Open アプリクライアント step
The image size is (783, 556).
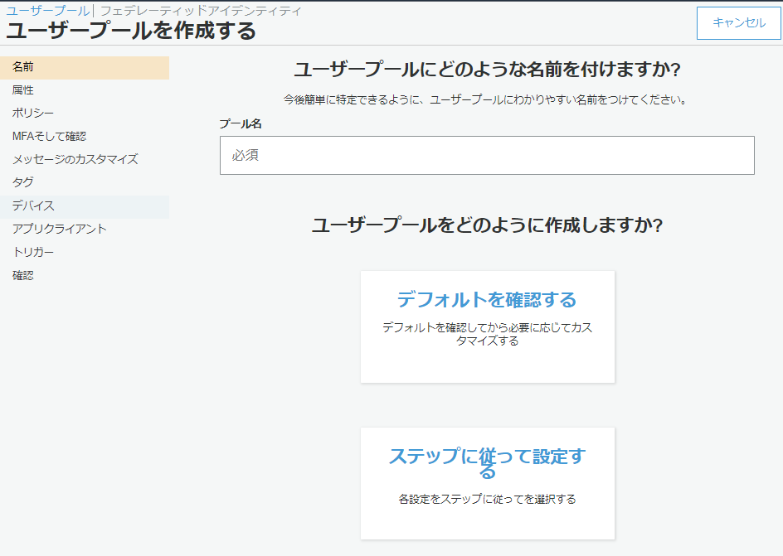(x=85, y=229)
